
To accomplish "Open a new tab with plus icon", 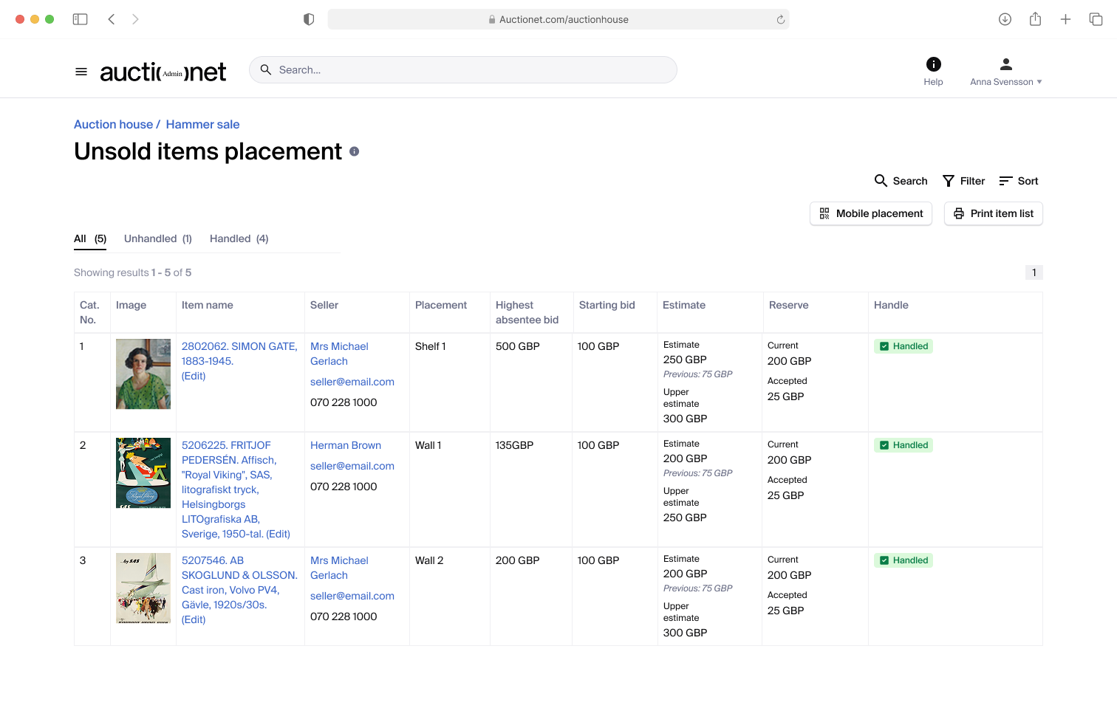I will click(x=1065, y=19).
